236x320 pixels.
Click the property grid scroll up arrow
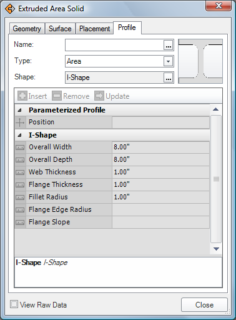pyautogui.click(x=216, y=109)
